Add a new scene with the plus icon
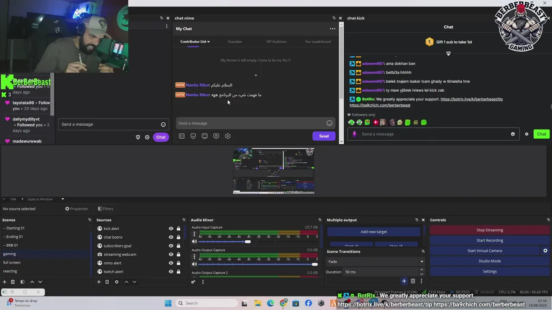The height and width of the screenshot is (310, 552). click(x=5, y=282)
